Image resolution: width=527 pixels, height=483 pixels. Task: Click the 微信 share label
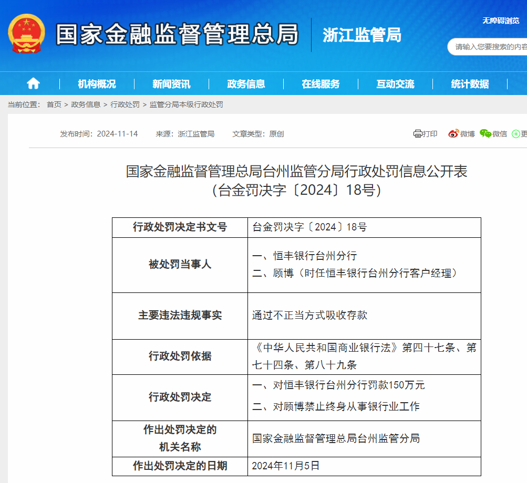[x=500, y=134]
